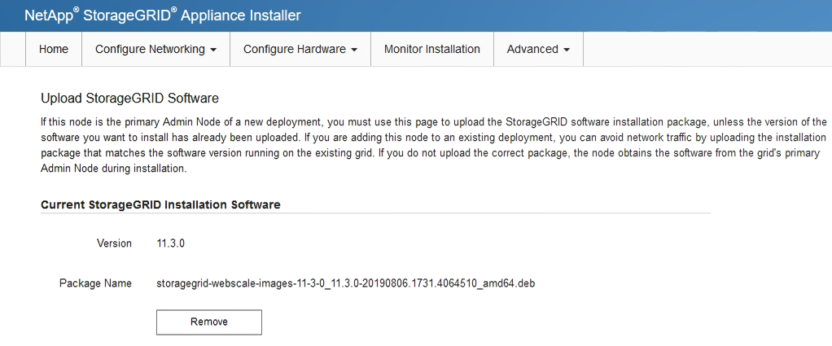Expand the Configure Networking menu
Screen dimensions: 832x346
(155, 49)
